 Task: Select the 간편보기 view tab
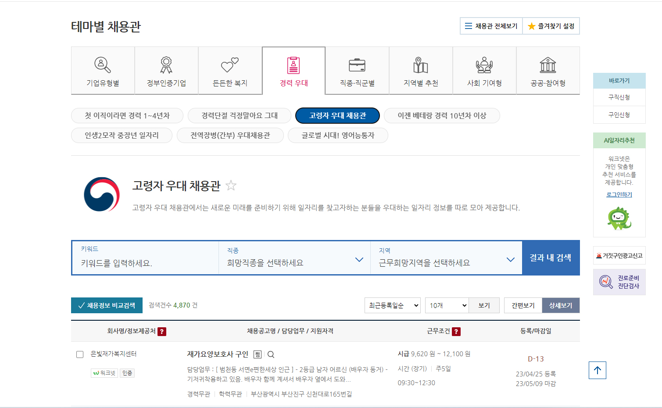click(x=522, y=305)
